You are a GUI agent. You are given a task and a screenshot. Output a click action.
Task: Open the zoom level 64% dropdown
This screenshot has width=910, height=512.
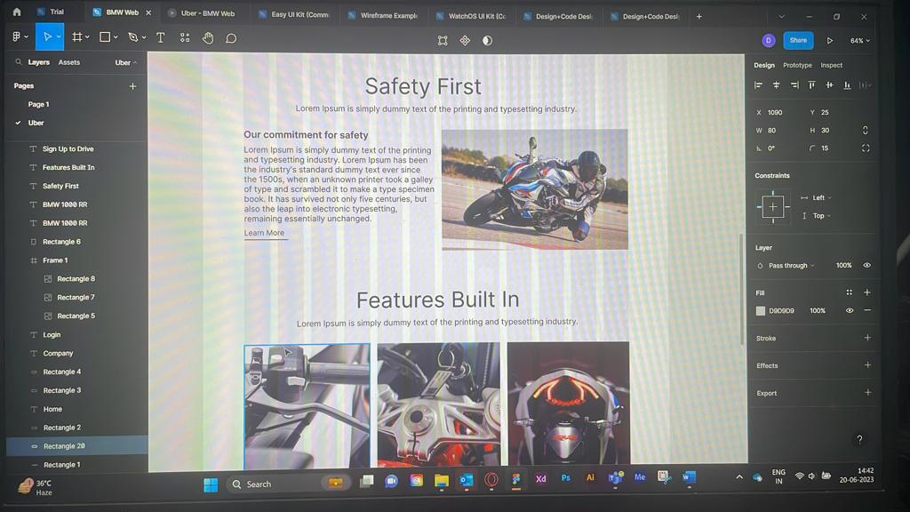860,41
